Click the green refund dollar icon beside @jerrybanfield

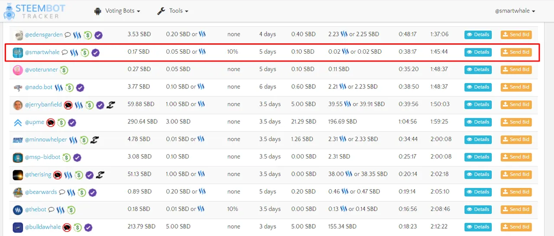tap(90, 105)
